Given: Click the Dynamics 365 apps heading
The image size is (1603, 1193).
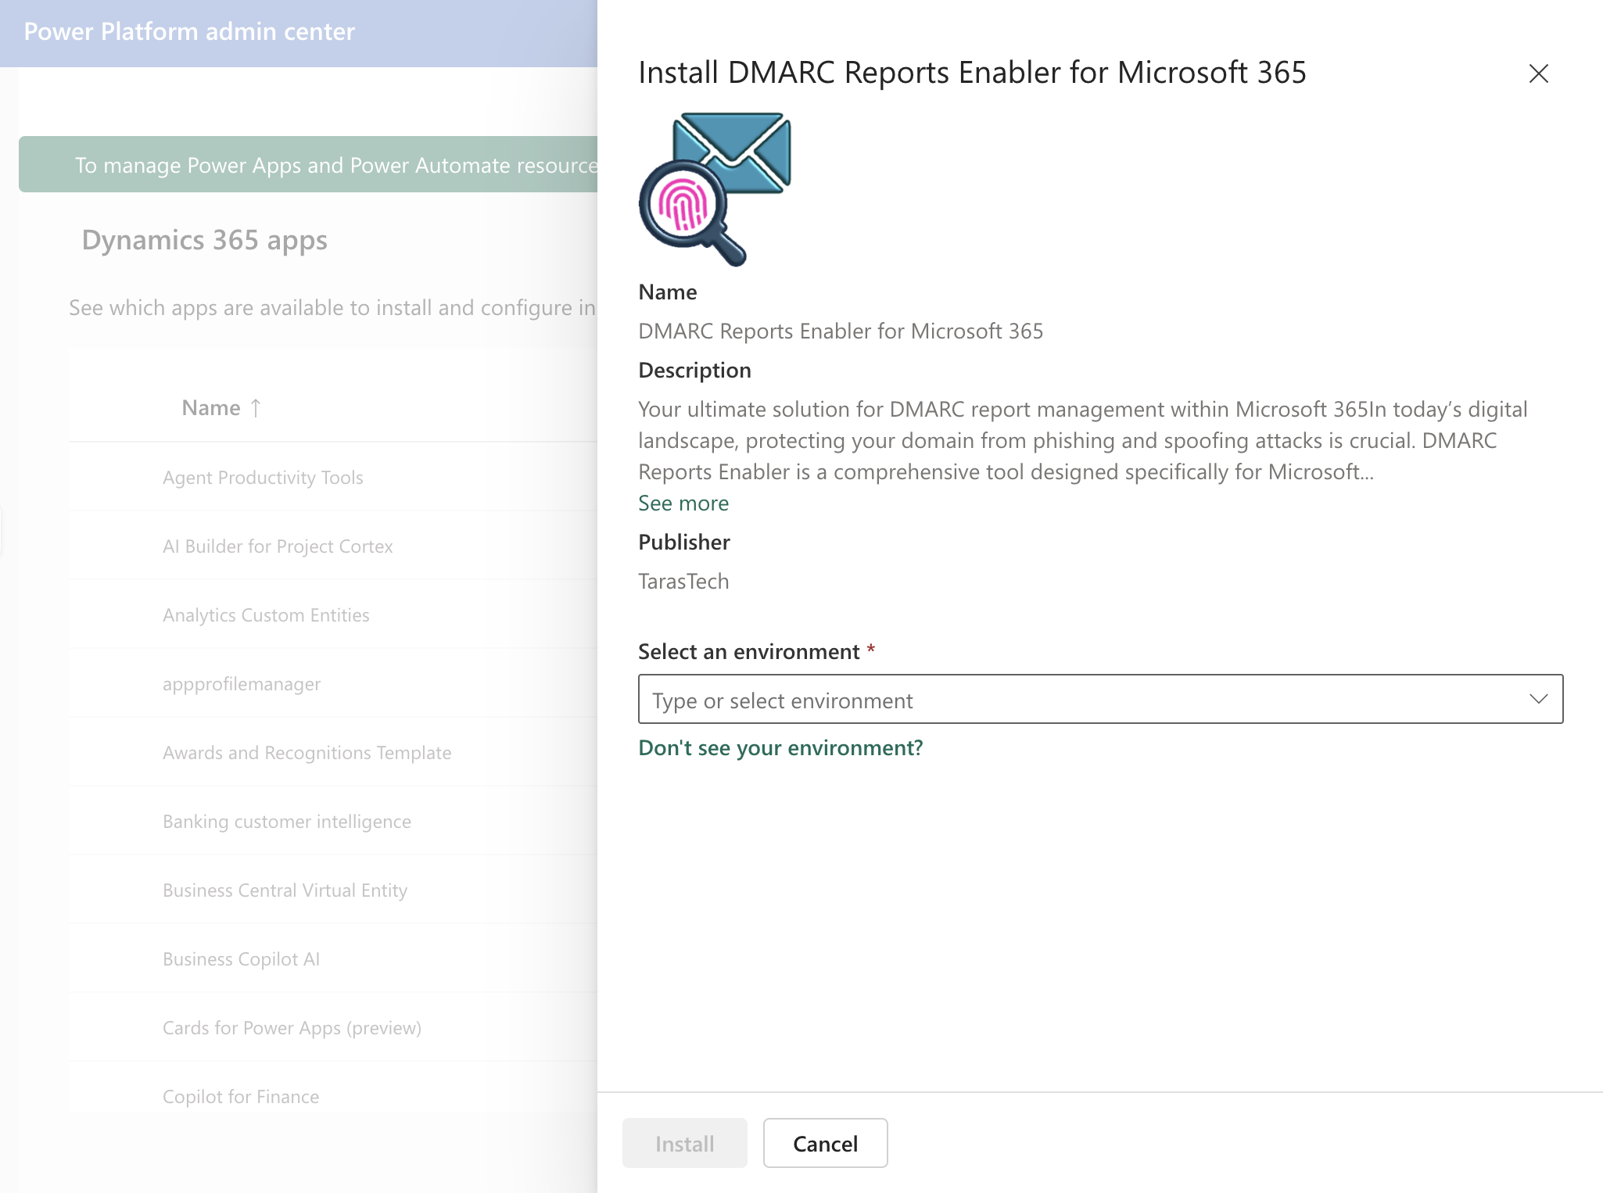Looking at the screenshot, I should tap(204, 240).
